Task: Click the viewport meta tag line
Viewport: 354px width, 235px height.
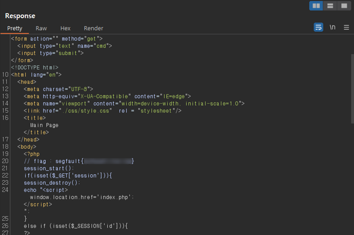Action: coord(134,104)
